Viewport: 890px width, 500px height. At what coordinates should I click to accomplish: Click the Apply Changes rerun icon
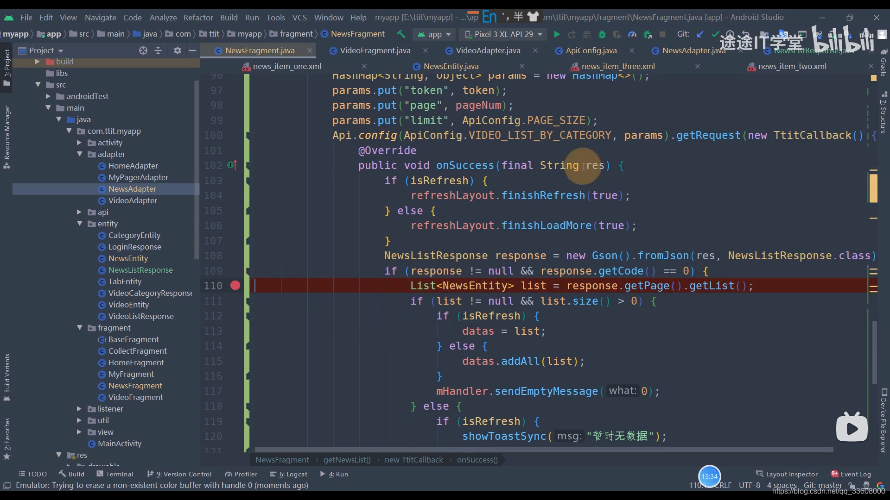pyautogui.click(x=572, y=34)
